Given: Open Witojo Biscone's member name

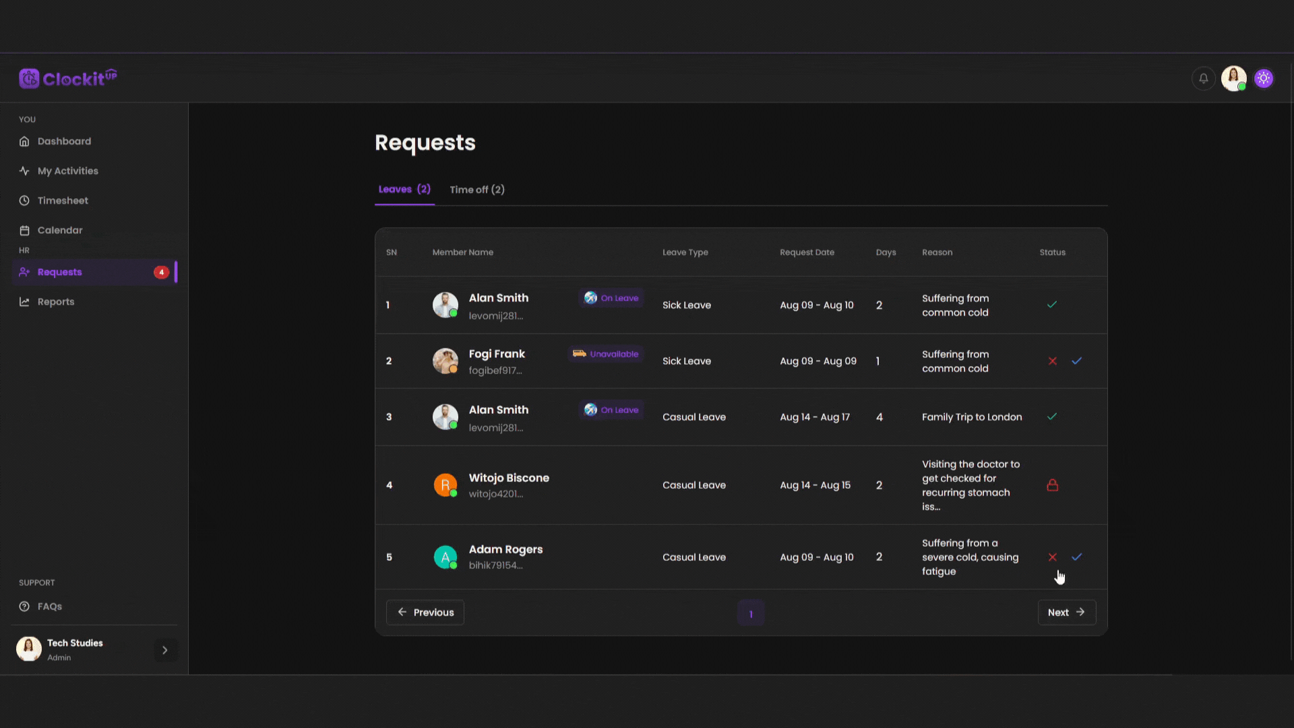Looking at the screenshot, I should [x=509, y=478].
